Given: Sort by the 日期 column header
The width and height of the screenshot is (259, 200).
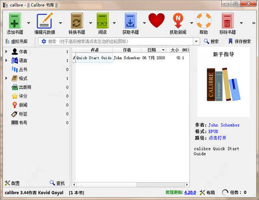Looking at the screenshot, I should tap(154, 50).
